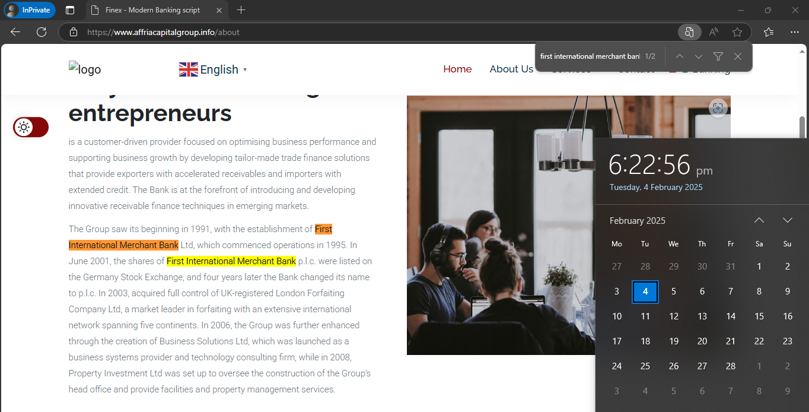This screenshot has width=809, height=412.
Task: Show previous month with calendar up chevron
Action: (759, 220)
